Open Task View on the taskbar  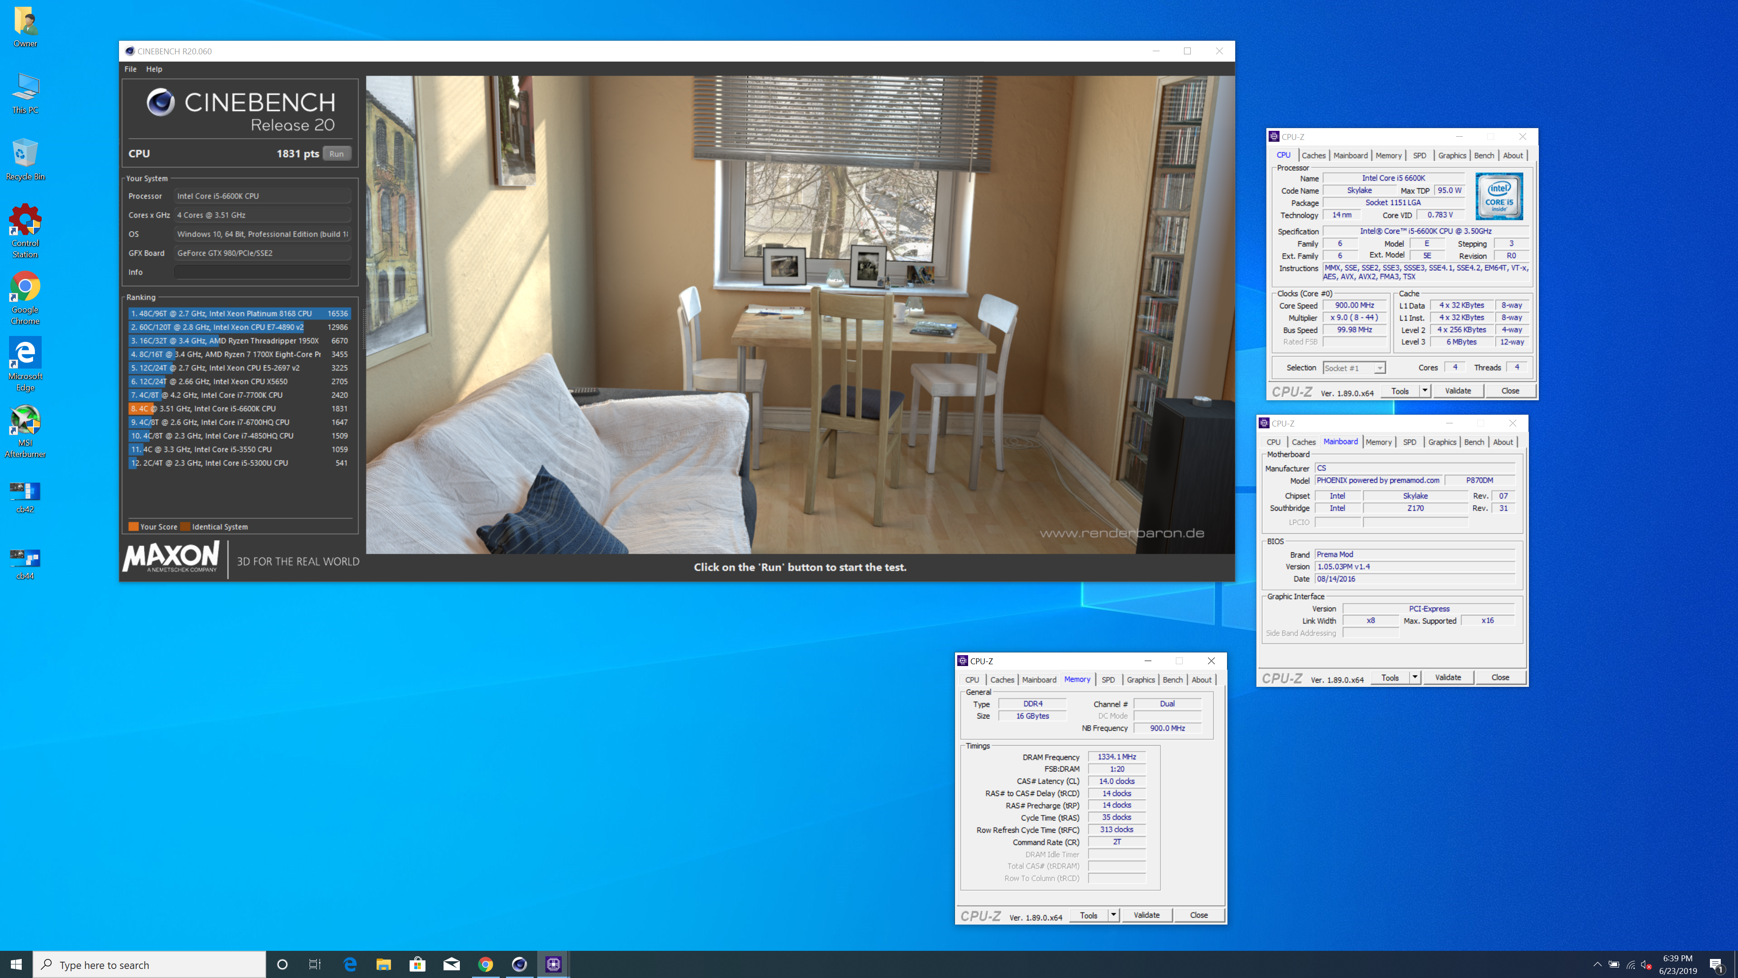click(315, 964)
